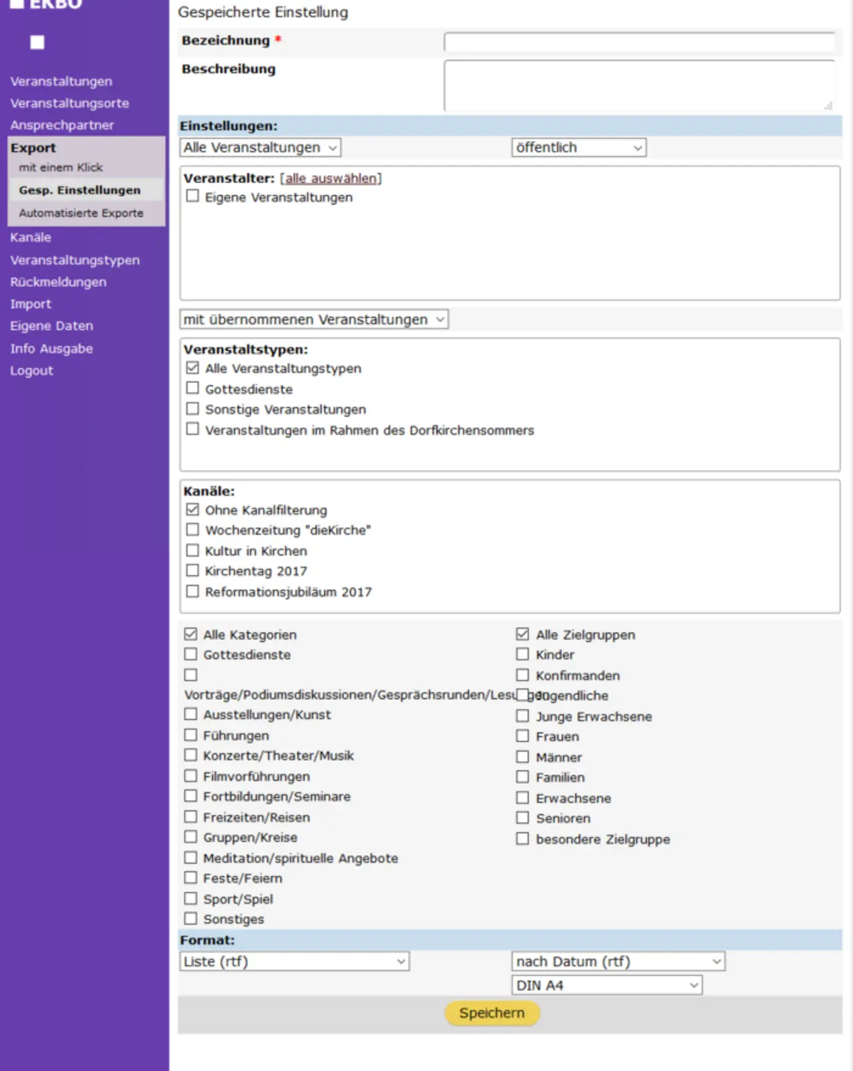853x1071 pixels.
Task: Focus the Beschreibung text area
Action: click(640, 85)
